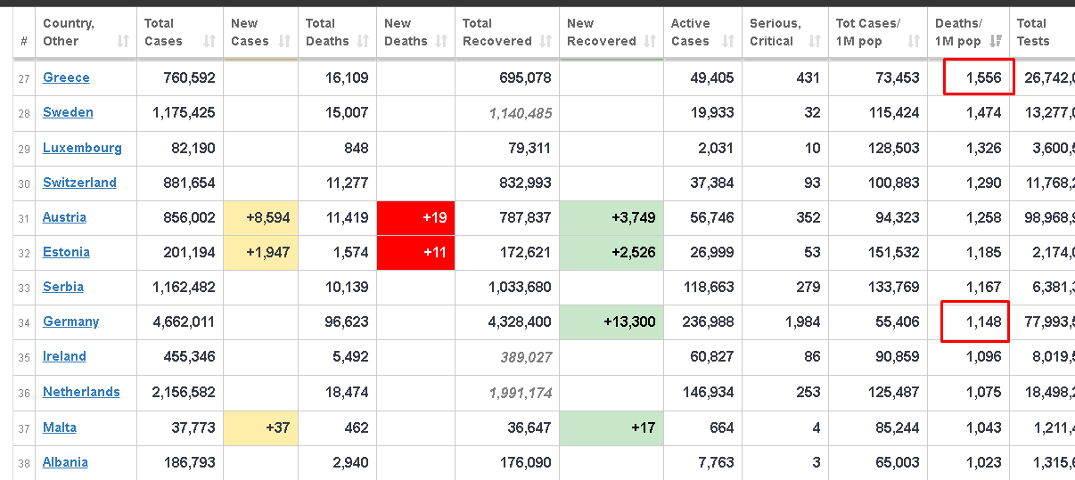Open the Germany country page link
Viewport: 1075px width, 480px height.
(70, 321)
